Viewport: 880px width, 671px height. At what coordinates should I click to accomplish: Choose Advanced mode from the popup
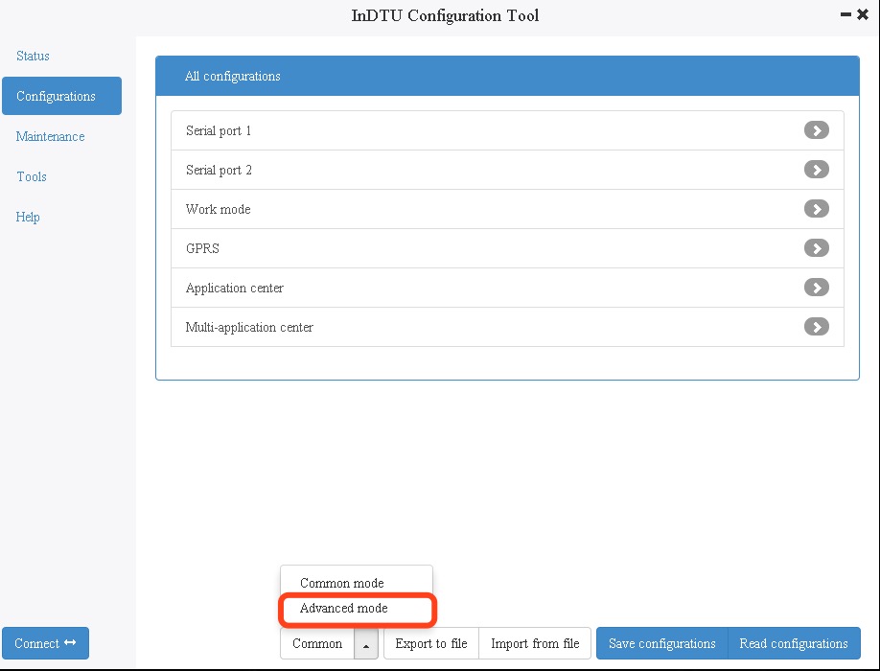[344, 608]
